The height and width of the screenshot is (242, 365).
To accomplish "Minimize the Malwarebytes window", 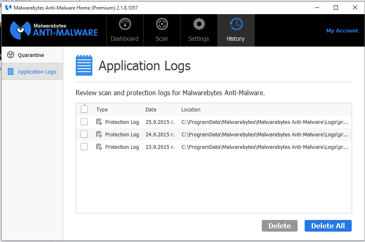I will tap(317, 7).
